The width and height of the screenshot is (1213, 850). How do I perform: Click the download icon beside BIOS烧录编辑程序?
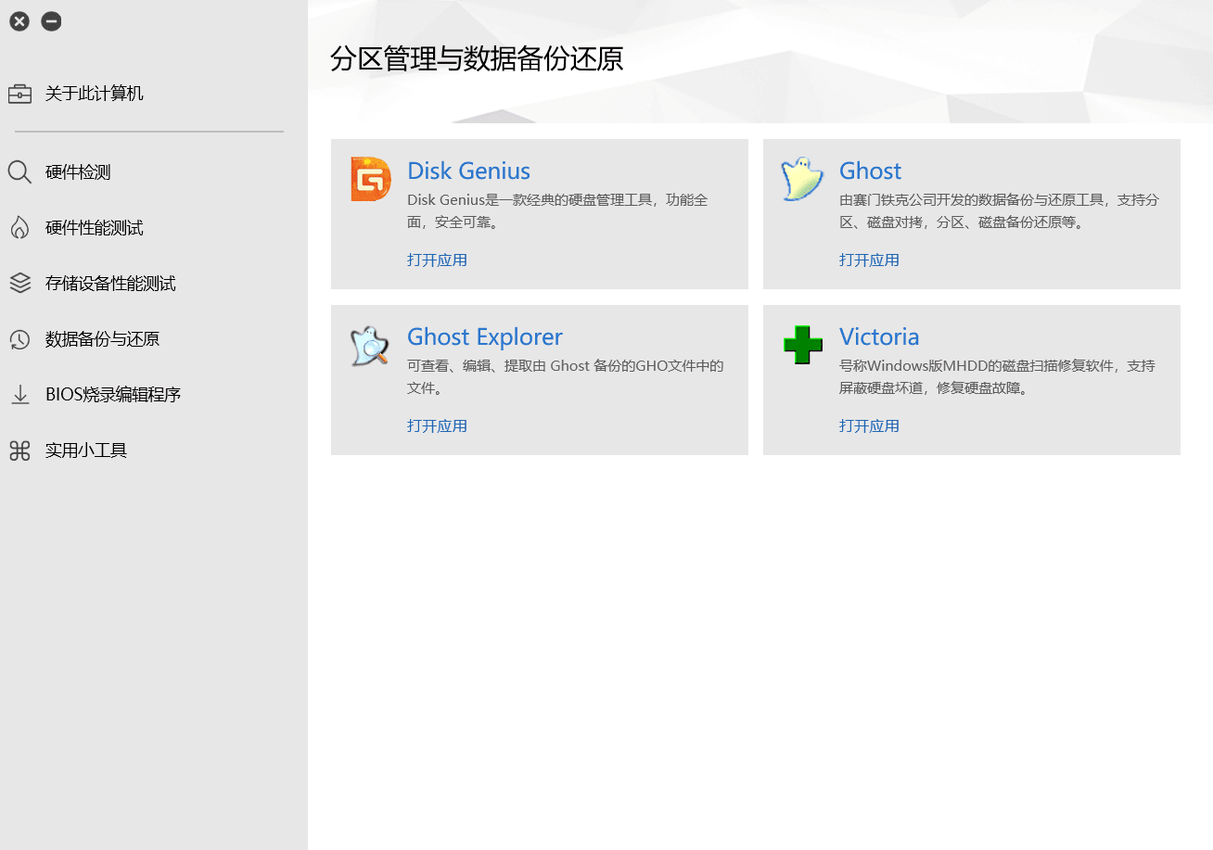point(19,395)
